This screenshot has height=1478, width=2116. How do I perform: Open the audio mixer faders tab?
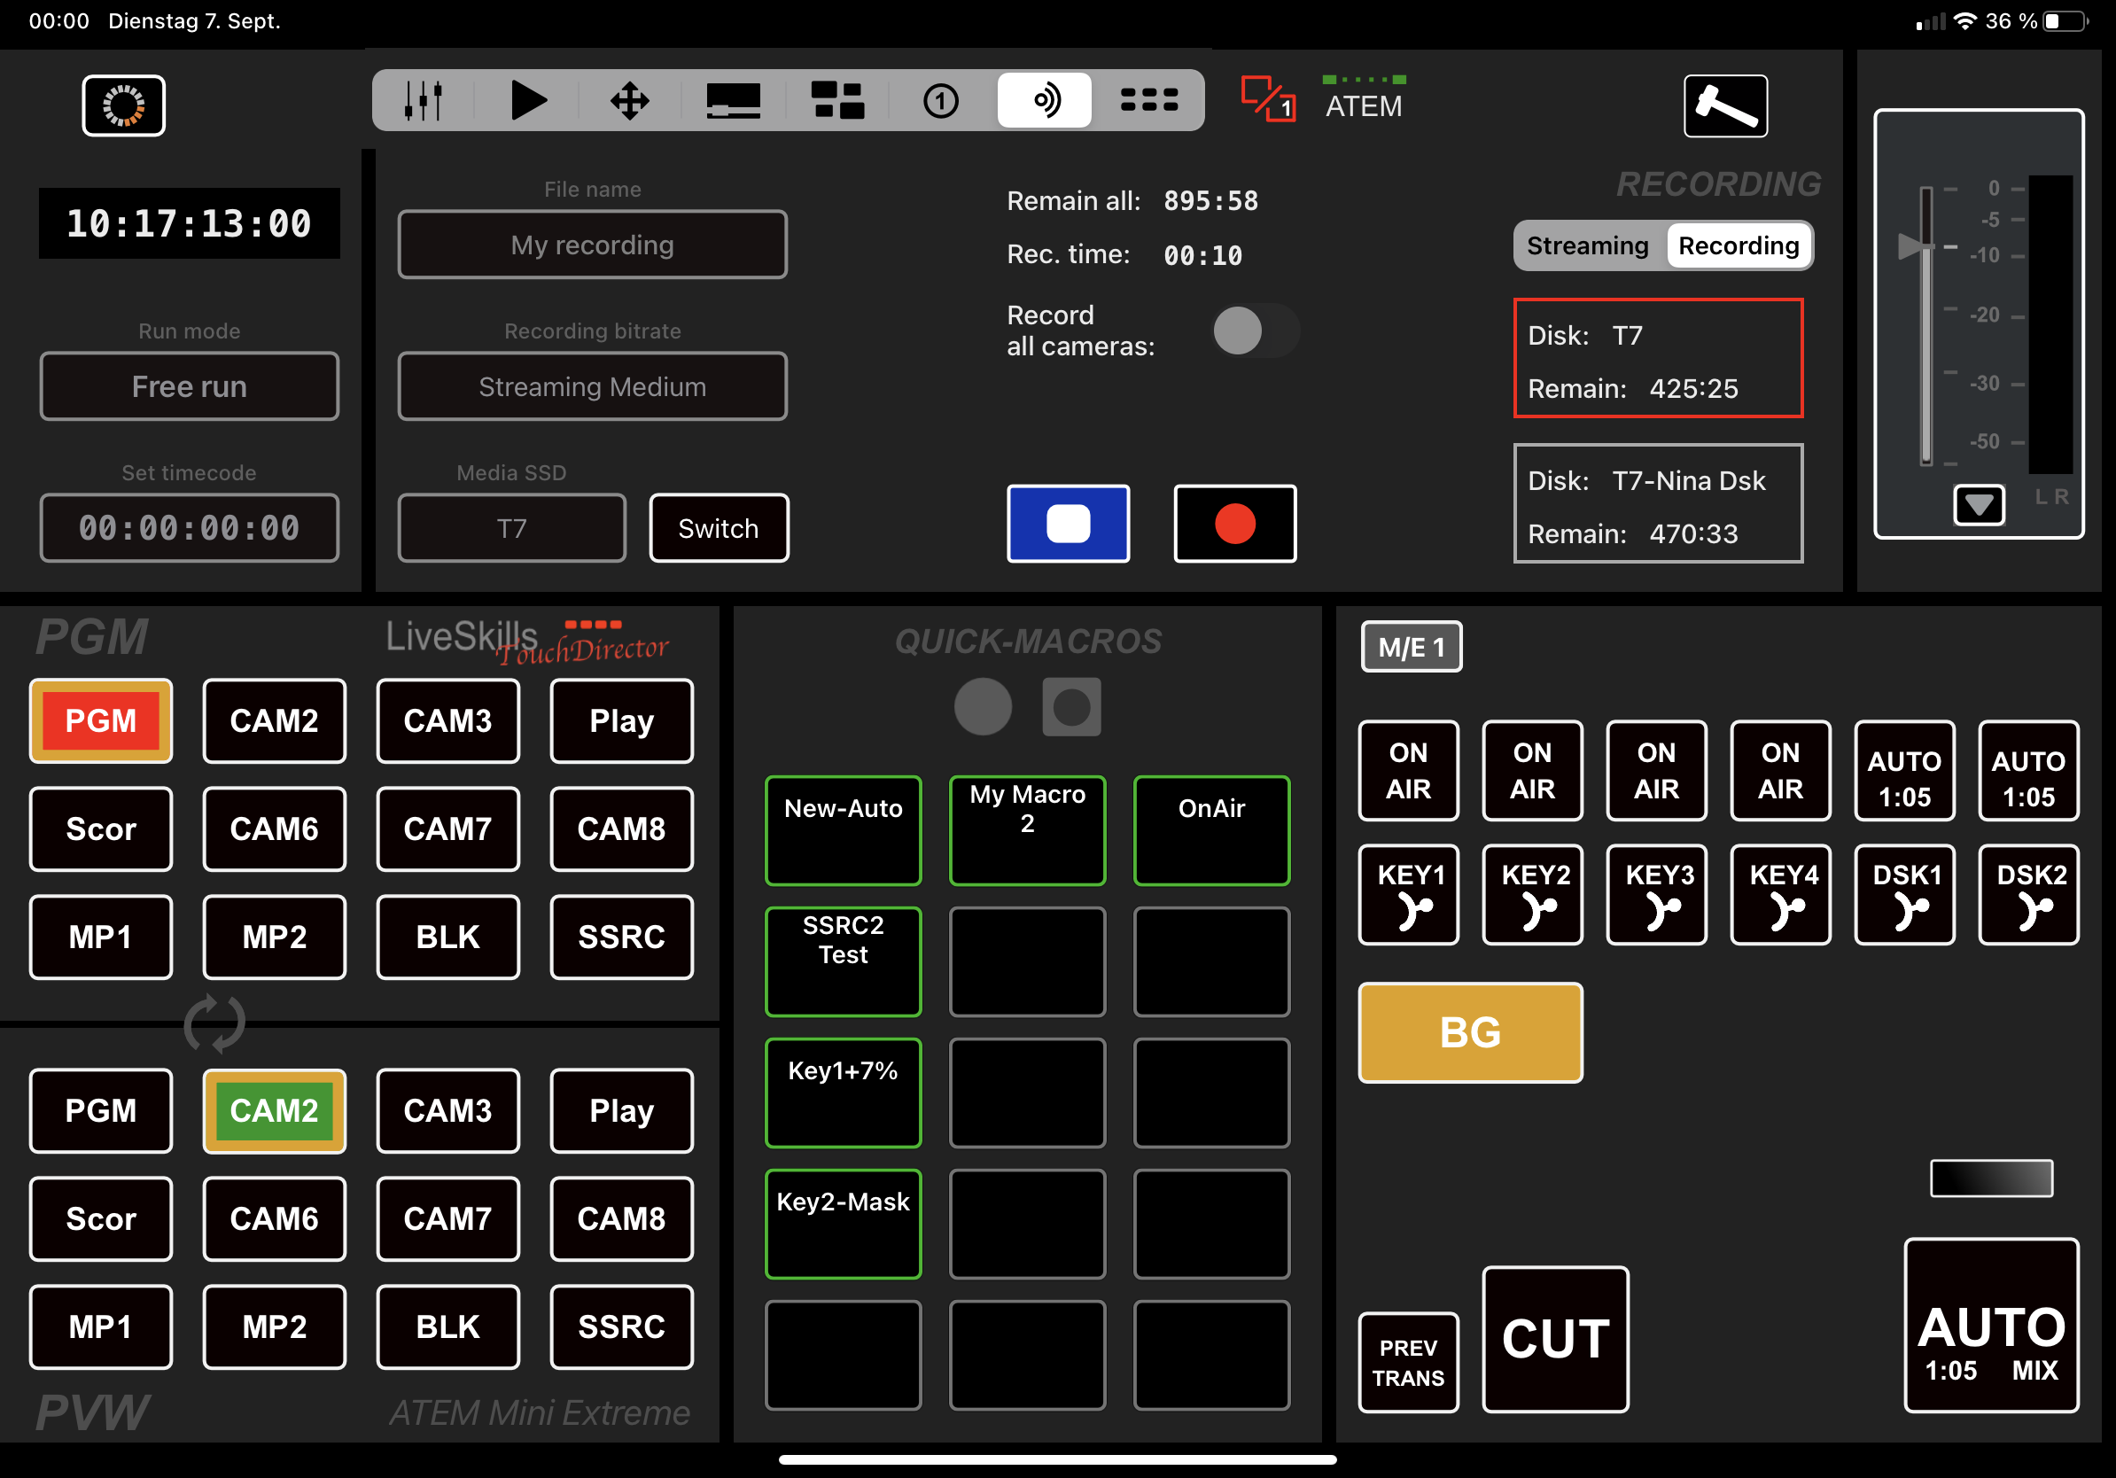pos(423,99)
